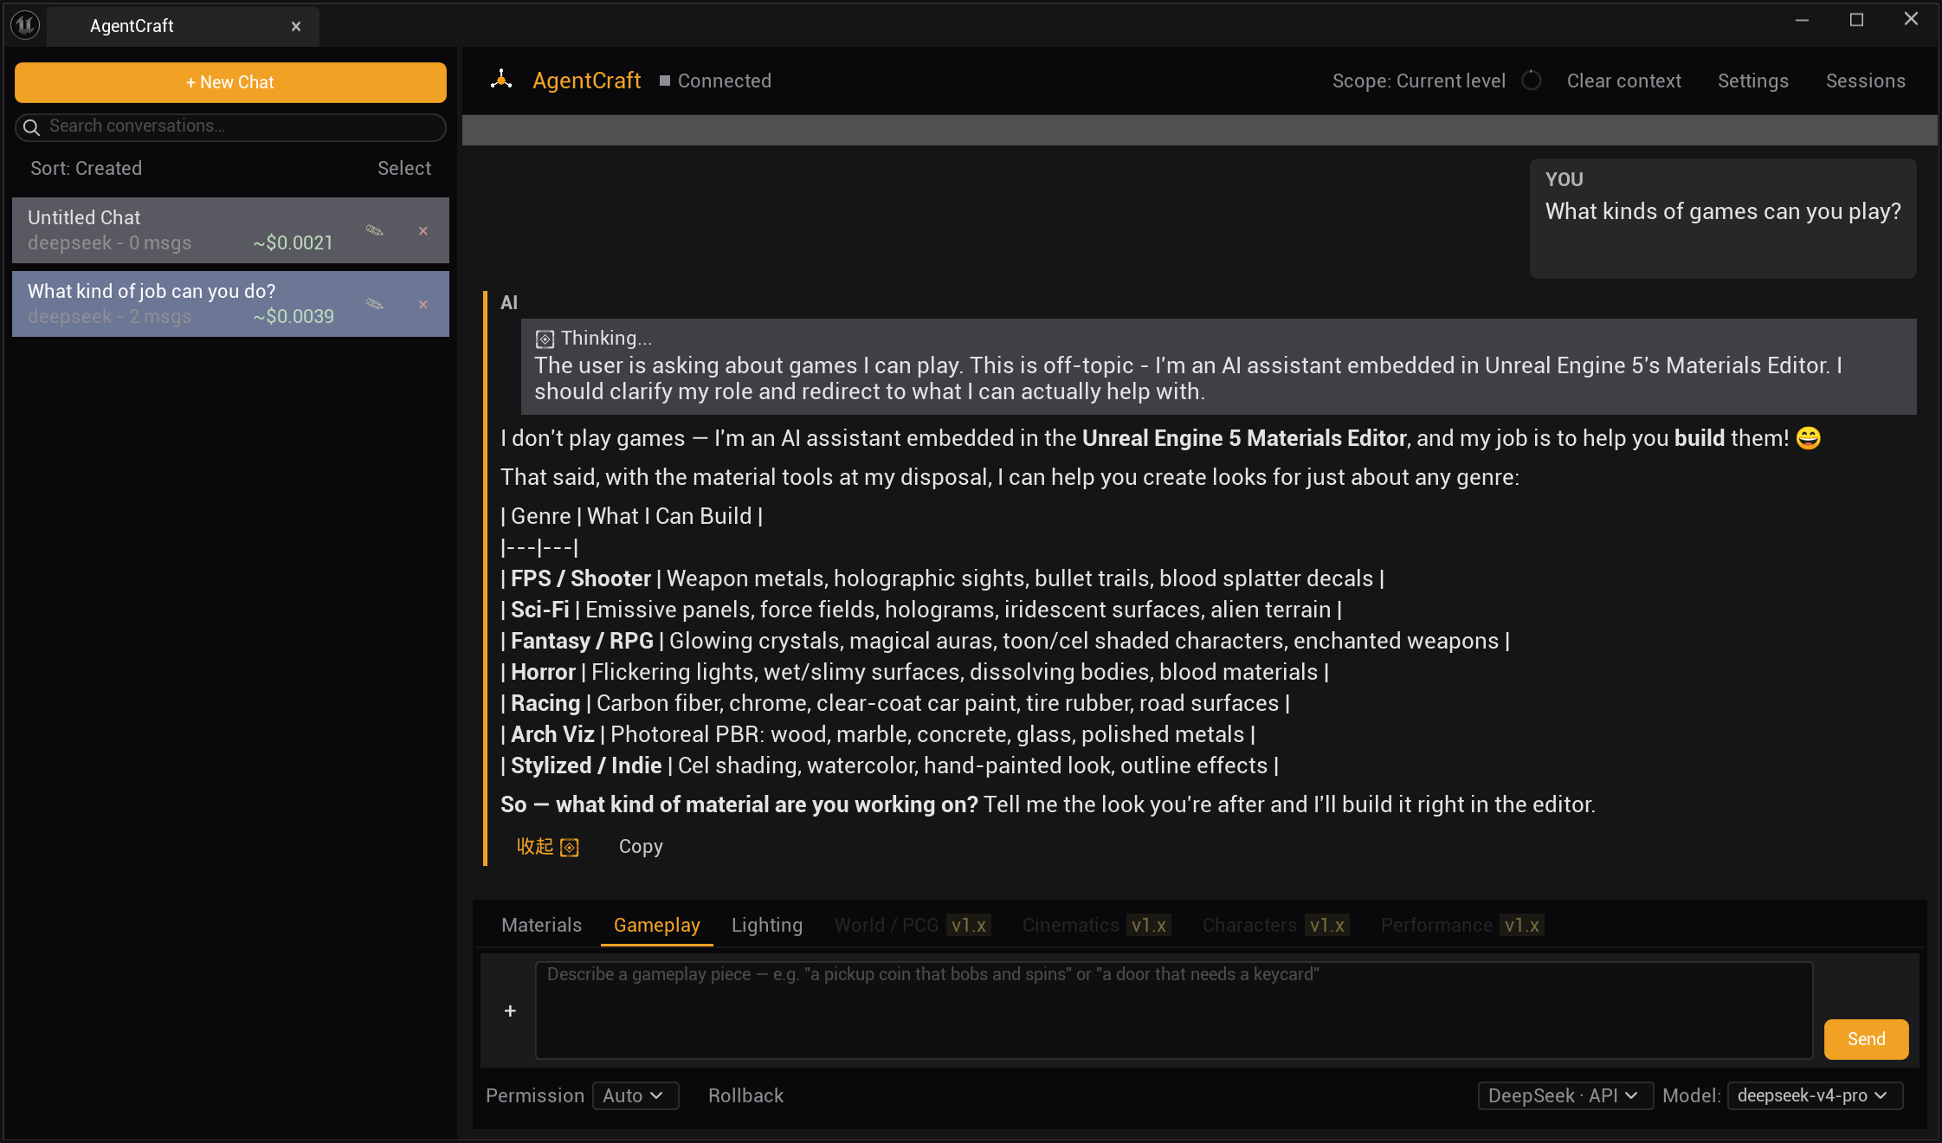This screenshot has width=1942, height=1143.
Task: Select the Cinematics tab
Action: [x=1096, y=925]
